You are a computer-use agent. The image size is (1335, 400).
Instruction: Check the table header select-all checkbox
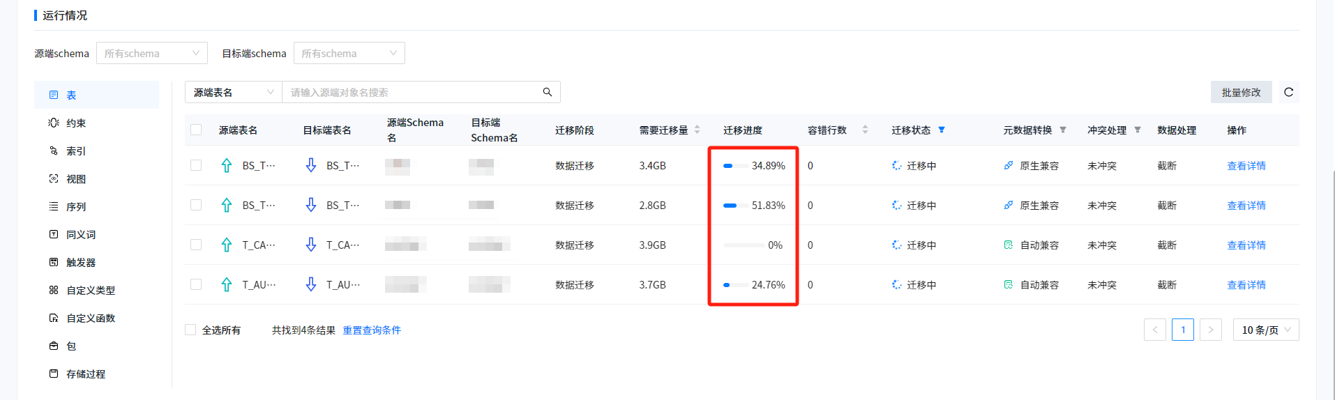coord(196,130)
